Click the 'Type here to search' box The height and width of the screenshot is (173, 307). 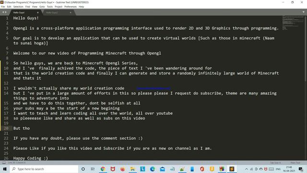pos(44,169)
